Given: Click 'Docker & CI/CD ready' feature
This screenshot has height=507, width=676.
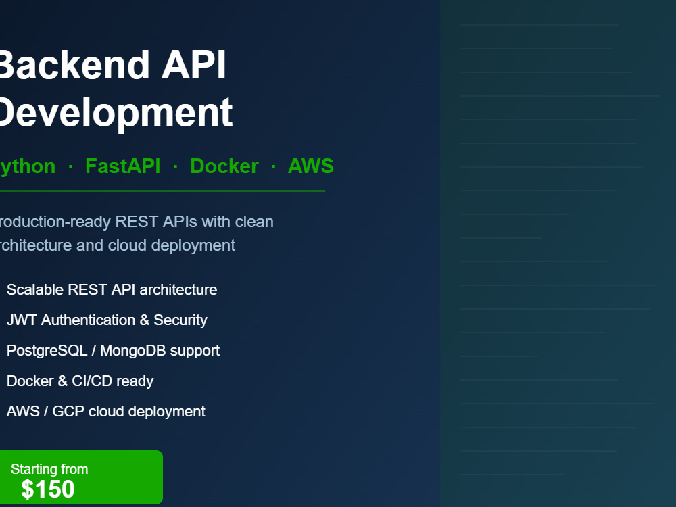Looking at the screenshot, I should pyautogui.click(x=80, y=381).
